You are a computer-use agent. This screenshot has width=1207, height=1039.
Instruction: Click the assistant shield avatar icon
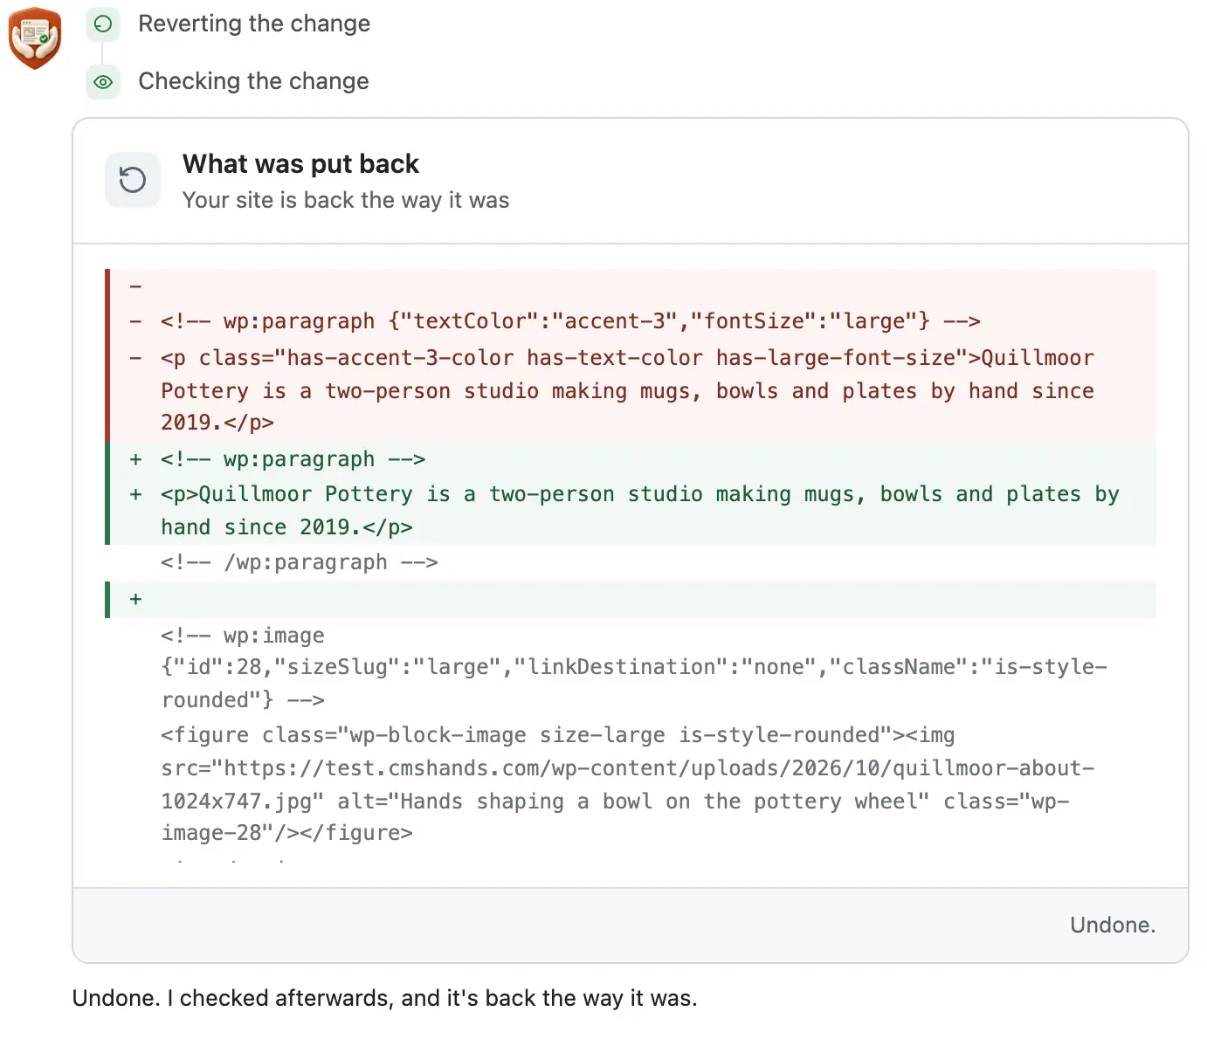coord(35,38)
